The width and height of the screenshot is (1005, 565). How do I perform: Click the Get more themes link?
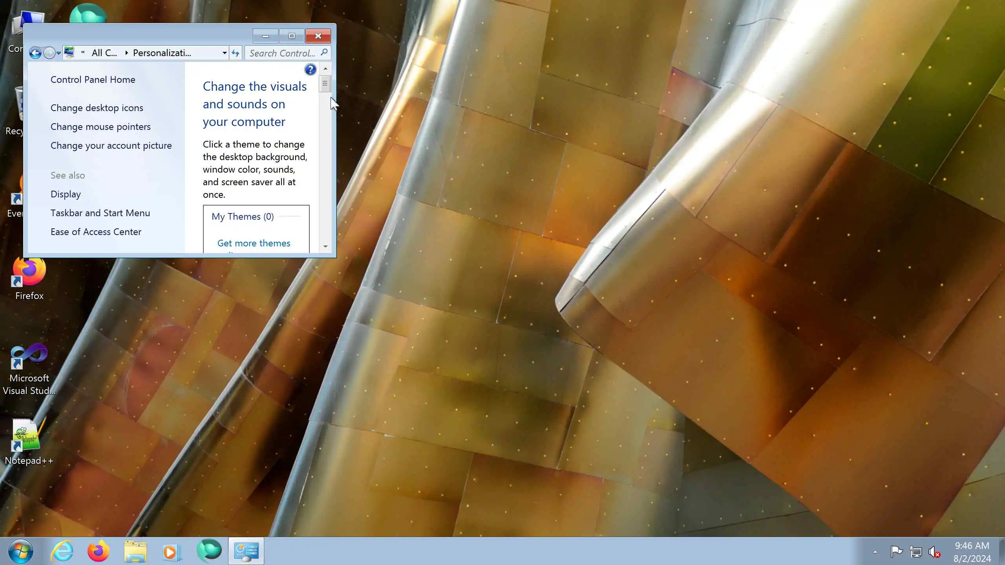254,243
